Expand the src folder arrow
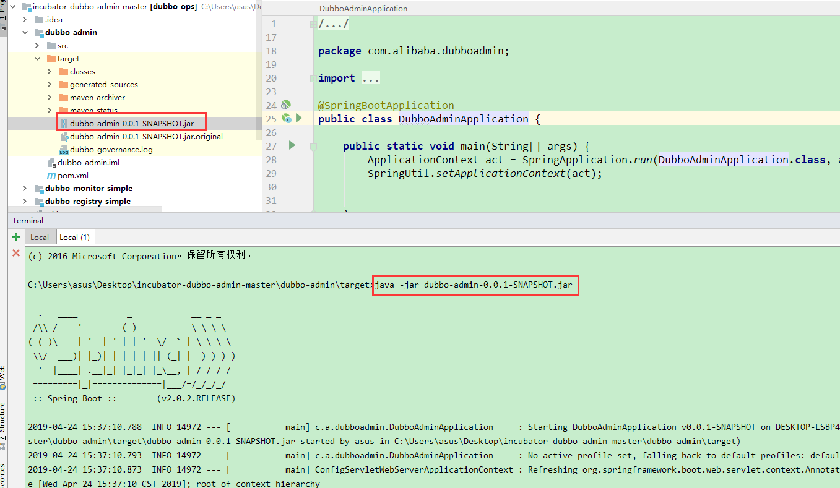The image size is (840, 488). 37,46
